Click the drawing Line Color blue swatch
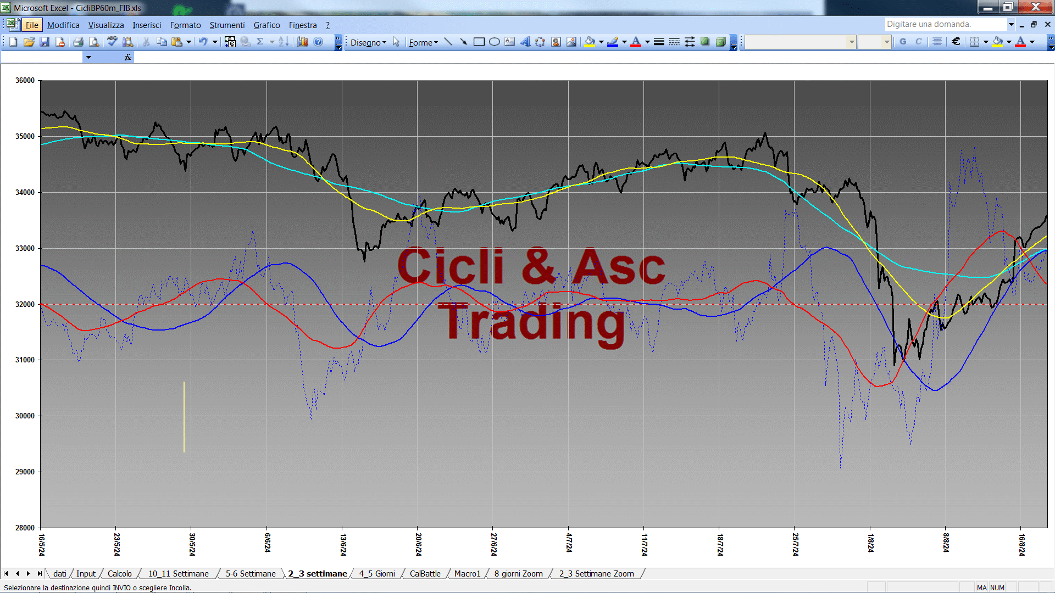1055x593 pixels. tap(613, 42)
